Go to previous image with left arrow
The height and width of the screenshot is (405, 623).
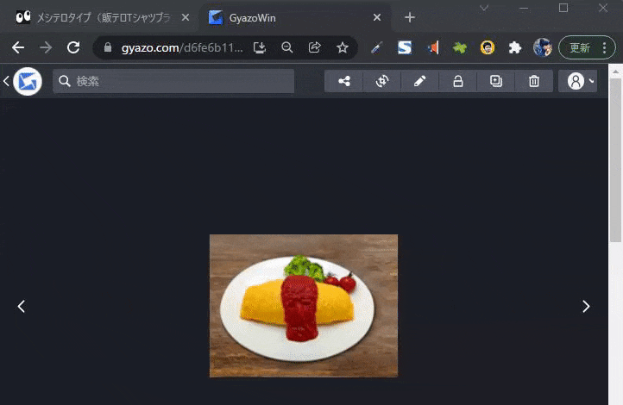[22, 306]
